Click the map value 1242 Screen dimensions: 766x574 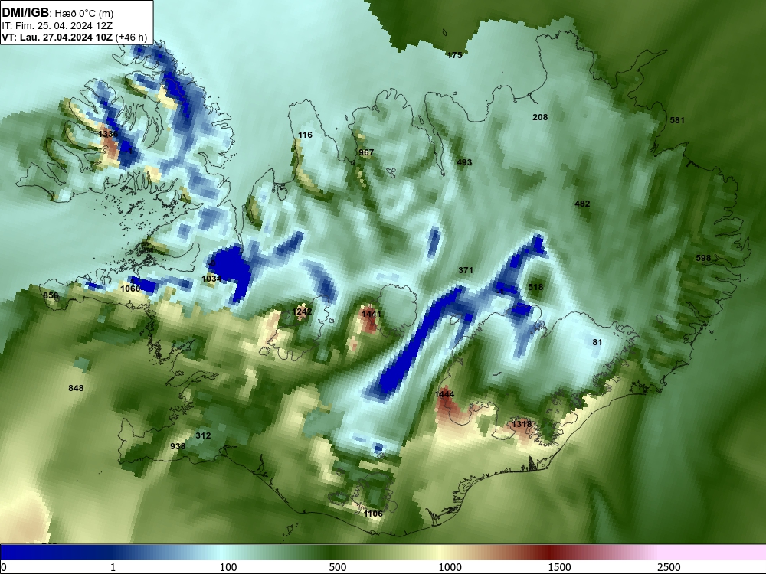(x=302, y=311)
